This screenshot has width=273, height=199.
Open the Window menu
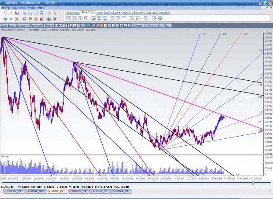point(31,8)
